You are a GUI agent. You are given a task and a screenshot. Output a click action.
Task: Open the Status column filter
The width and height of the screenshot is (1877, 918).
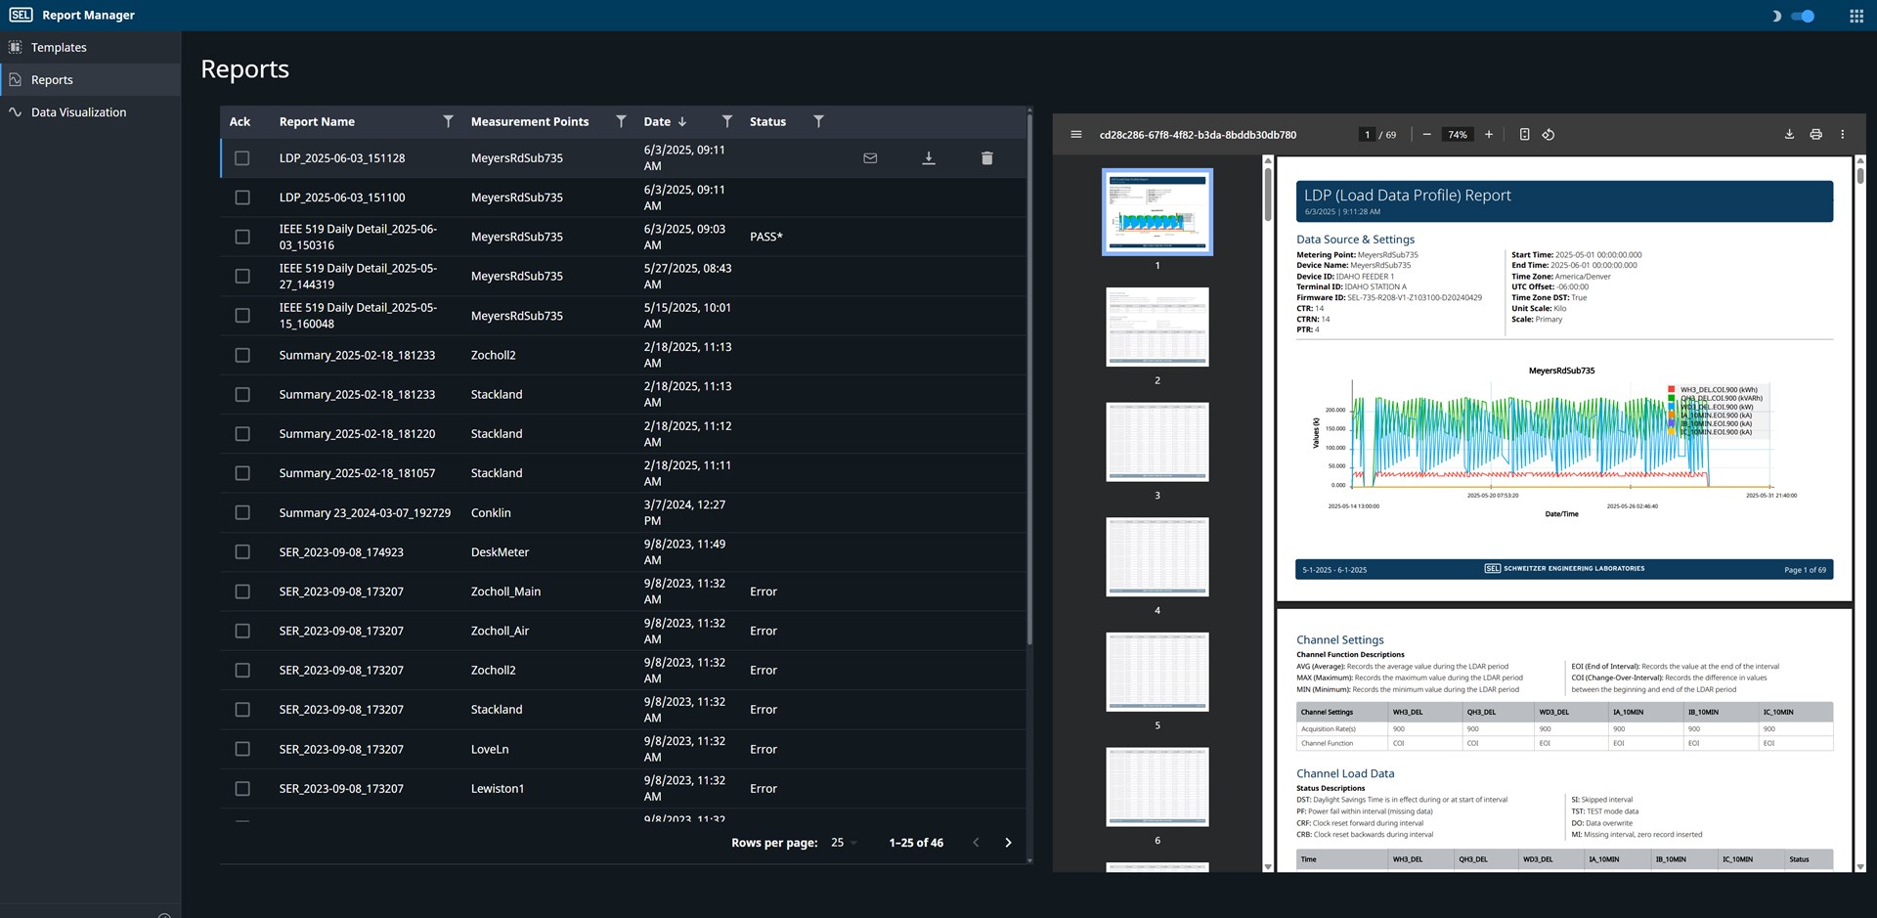[x=818, y=121]
